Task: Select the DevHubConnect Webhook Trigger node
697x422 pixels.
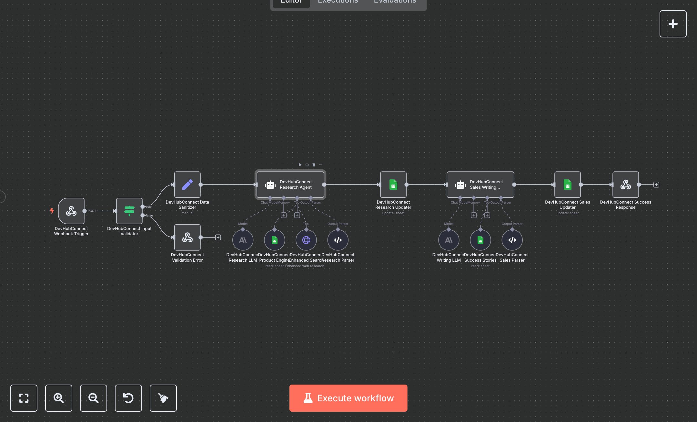Action: click(x=71, y=211)
